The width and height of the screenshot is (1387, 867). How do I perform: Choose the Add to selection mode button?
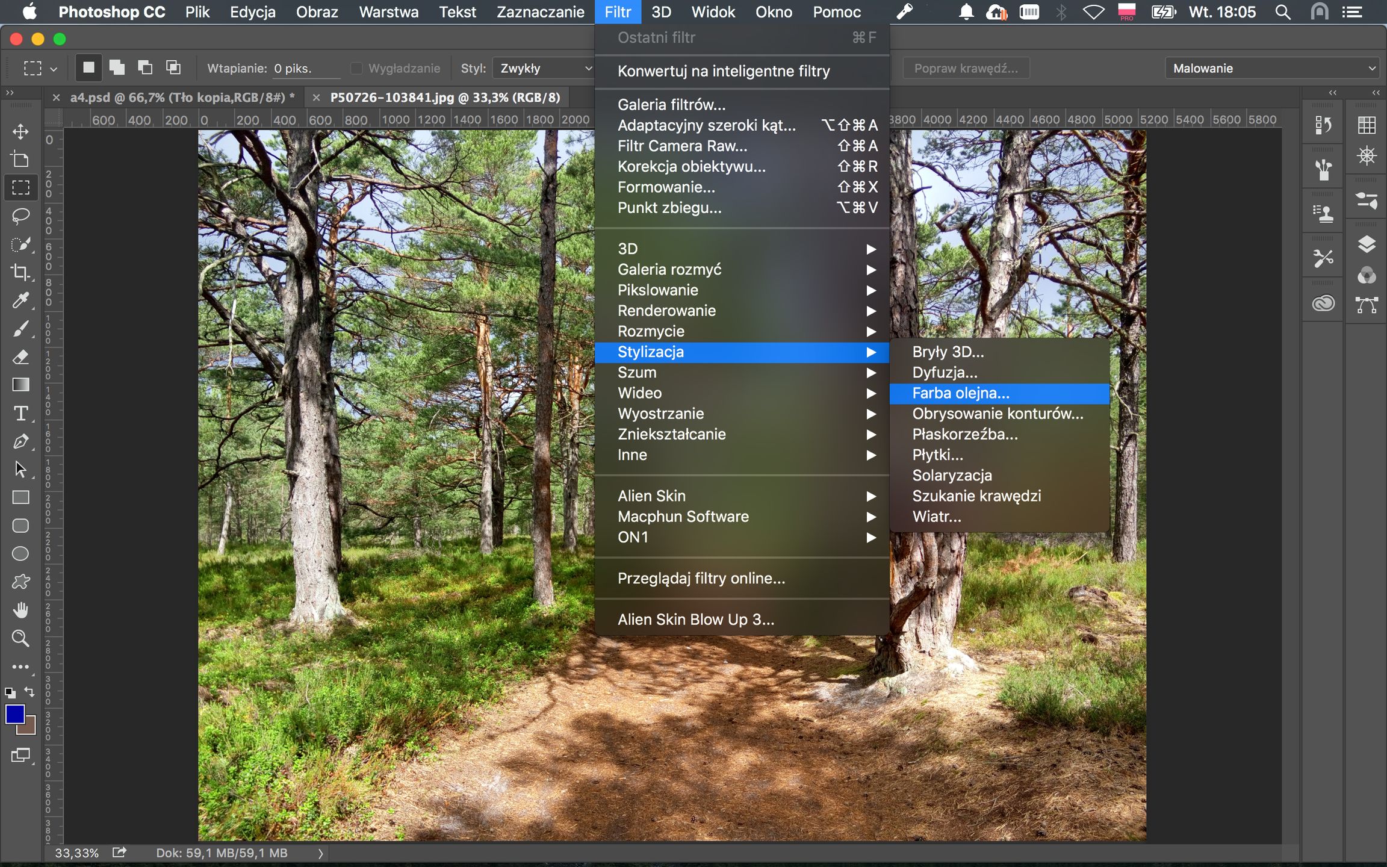(117, 67)
